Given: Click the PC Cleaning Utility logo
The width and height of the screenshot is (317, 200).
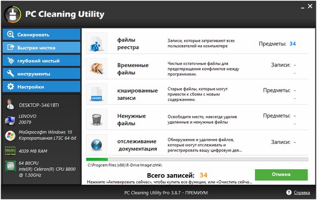Looking at the screenshot, I should coord(13,14).
